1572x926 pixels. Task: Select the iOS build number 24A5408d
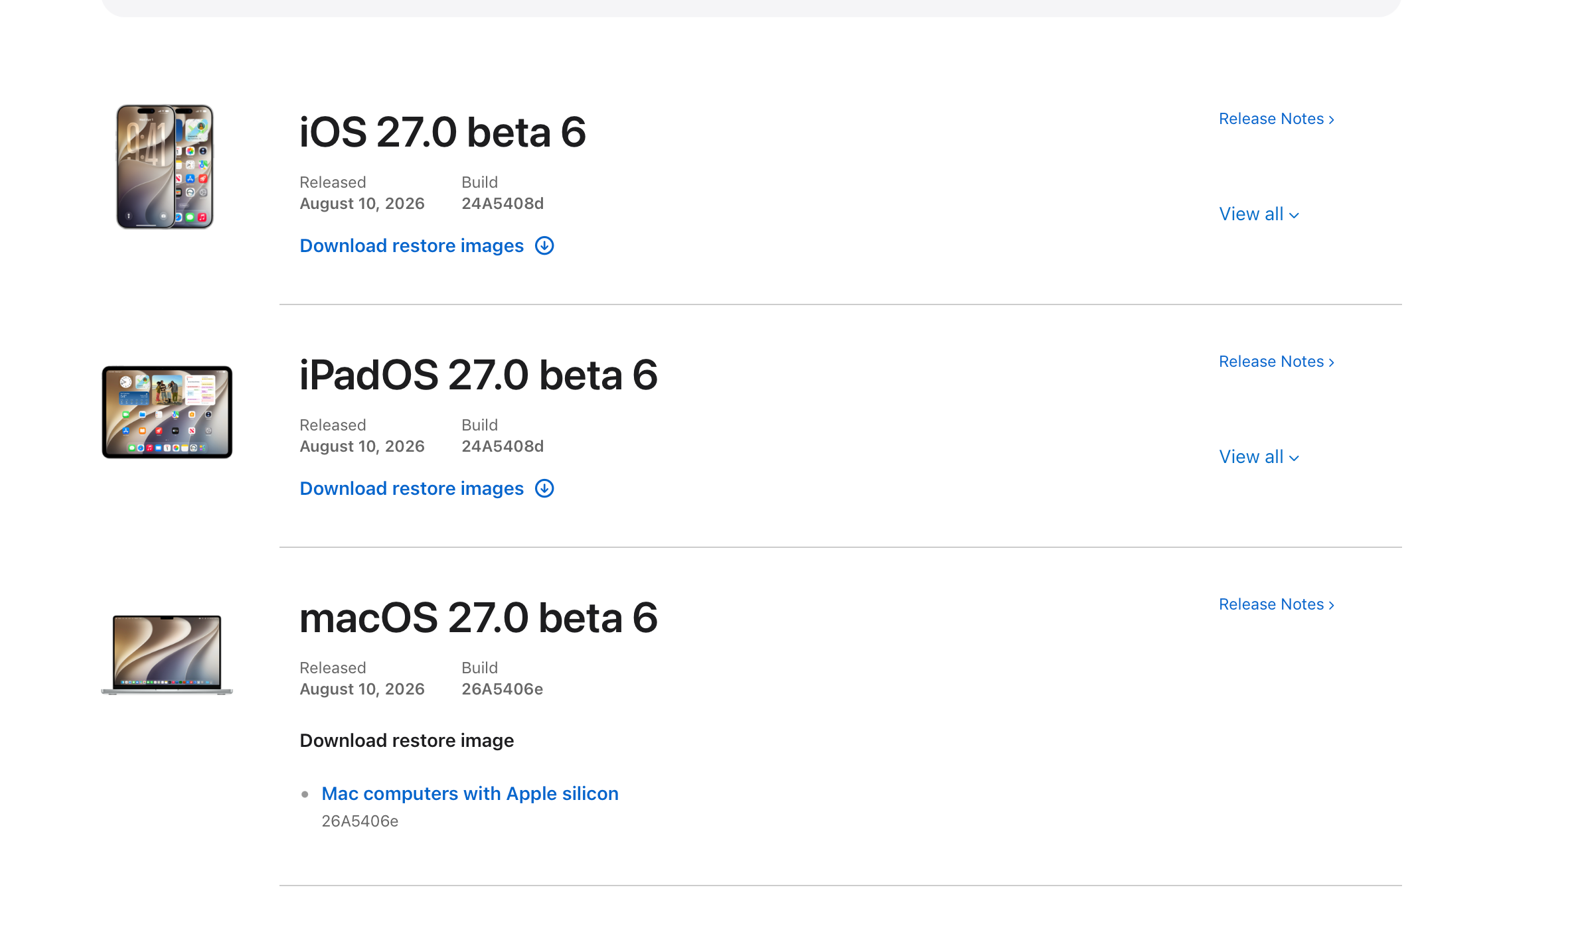pyautogui.click(x=503, y=204)
